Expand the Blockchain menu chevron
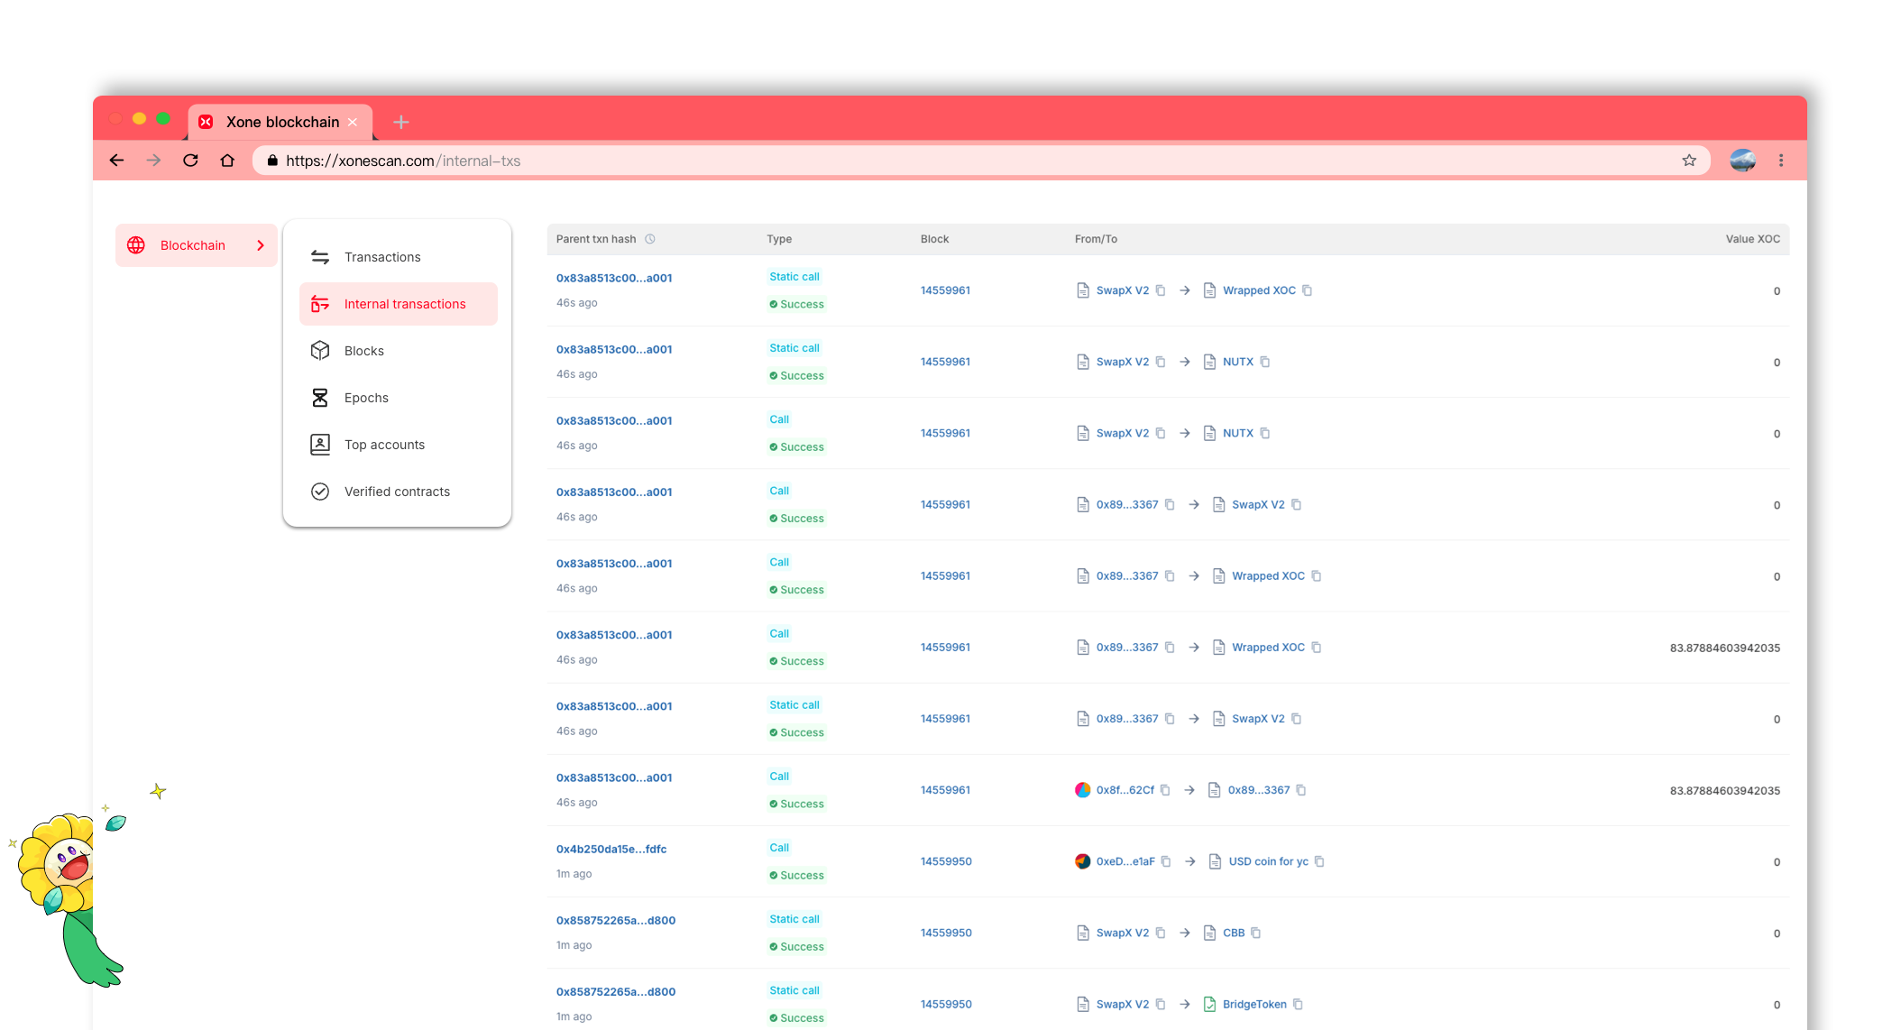Screen dimensions: 1901x1030 pos(261,245)
